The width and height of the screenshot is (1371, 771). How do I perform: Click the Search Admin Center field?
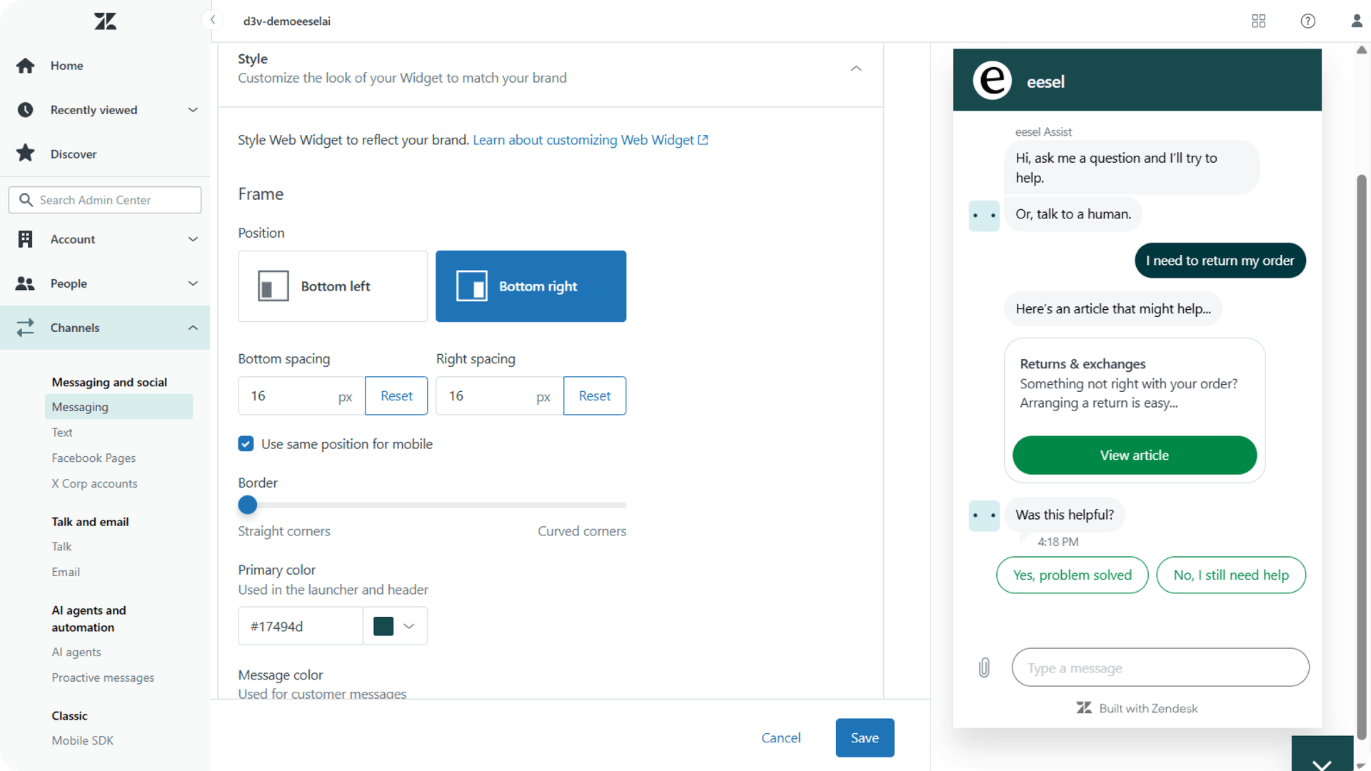(105, 200)
